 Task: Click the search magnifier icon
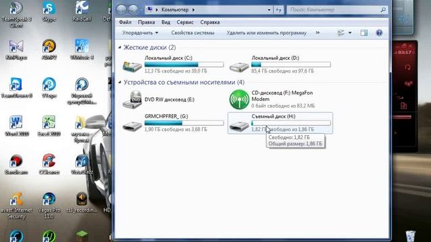click(x=383, y=10)
